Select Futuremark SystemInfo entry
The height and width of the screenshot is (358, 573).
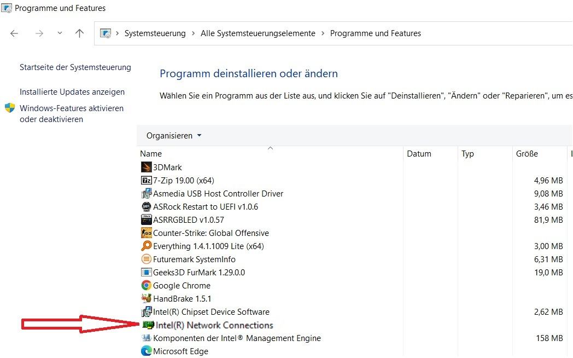[194, 259]
